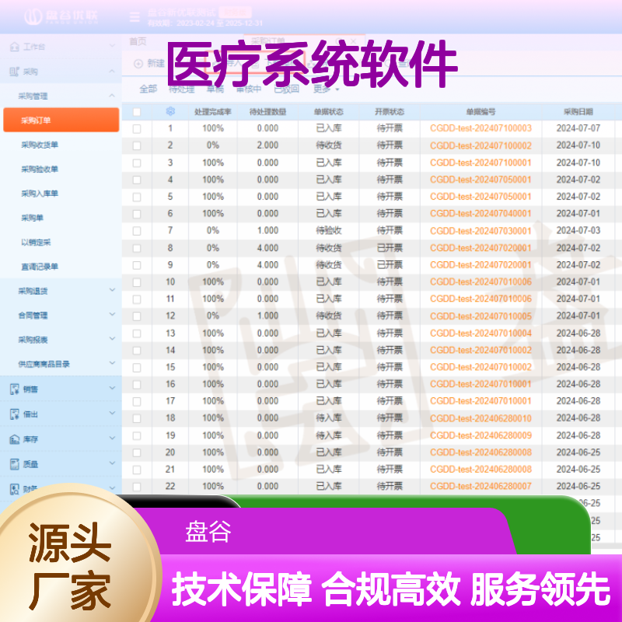Open order CGDD-test-20240703001

pos(480,231)
